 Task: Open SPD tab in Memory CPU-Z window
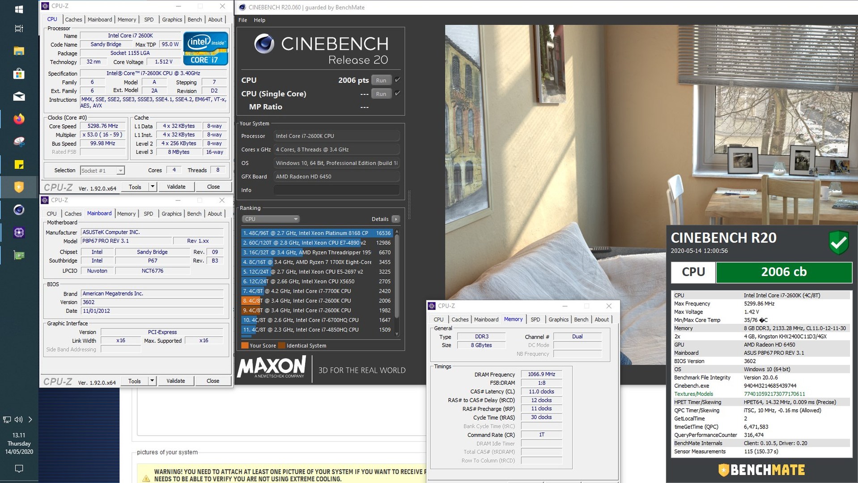[535, 320]
